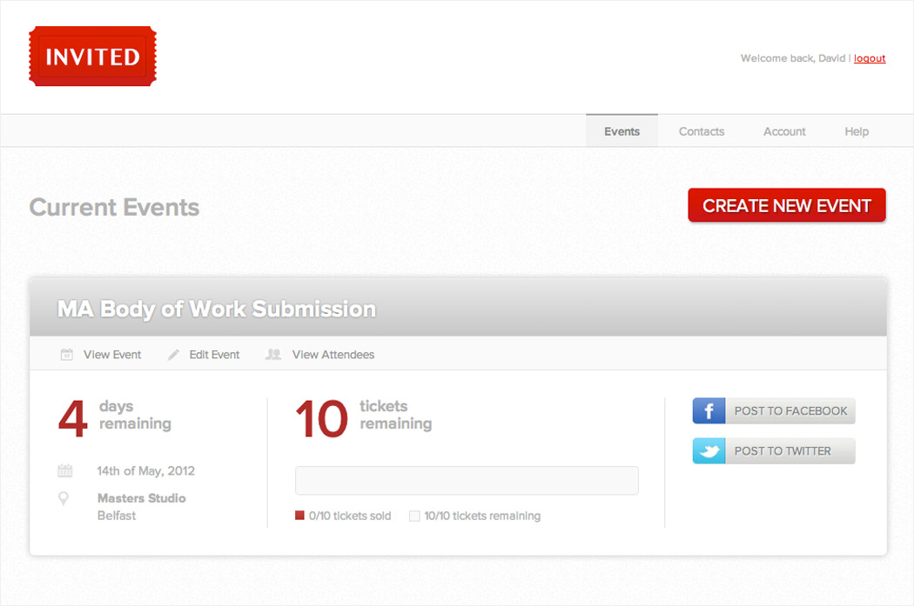Click the large number 4 days count
The height and width of the screenshot is (606, 914).
click(73, 418)
